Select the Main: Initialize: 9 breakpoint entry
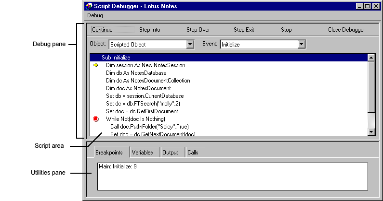The width and height of the screenshot is (383, 201). [x=118, y=166]
